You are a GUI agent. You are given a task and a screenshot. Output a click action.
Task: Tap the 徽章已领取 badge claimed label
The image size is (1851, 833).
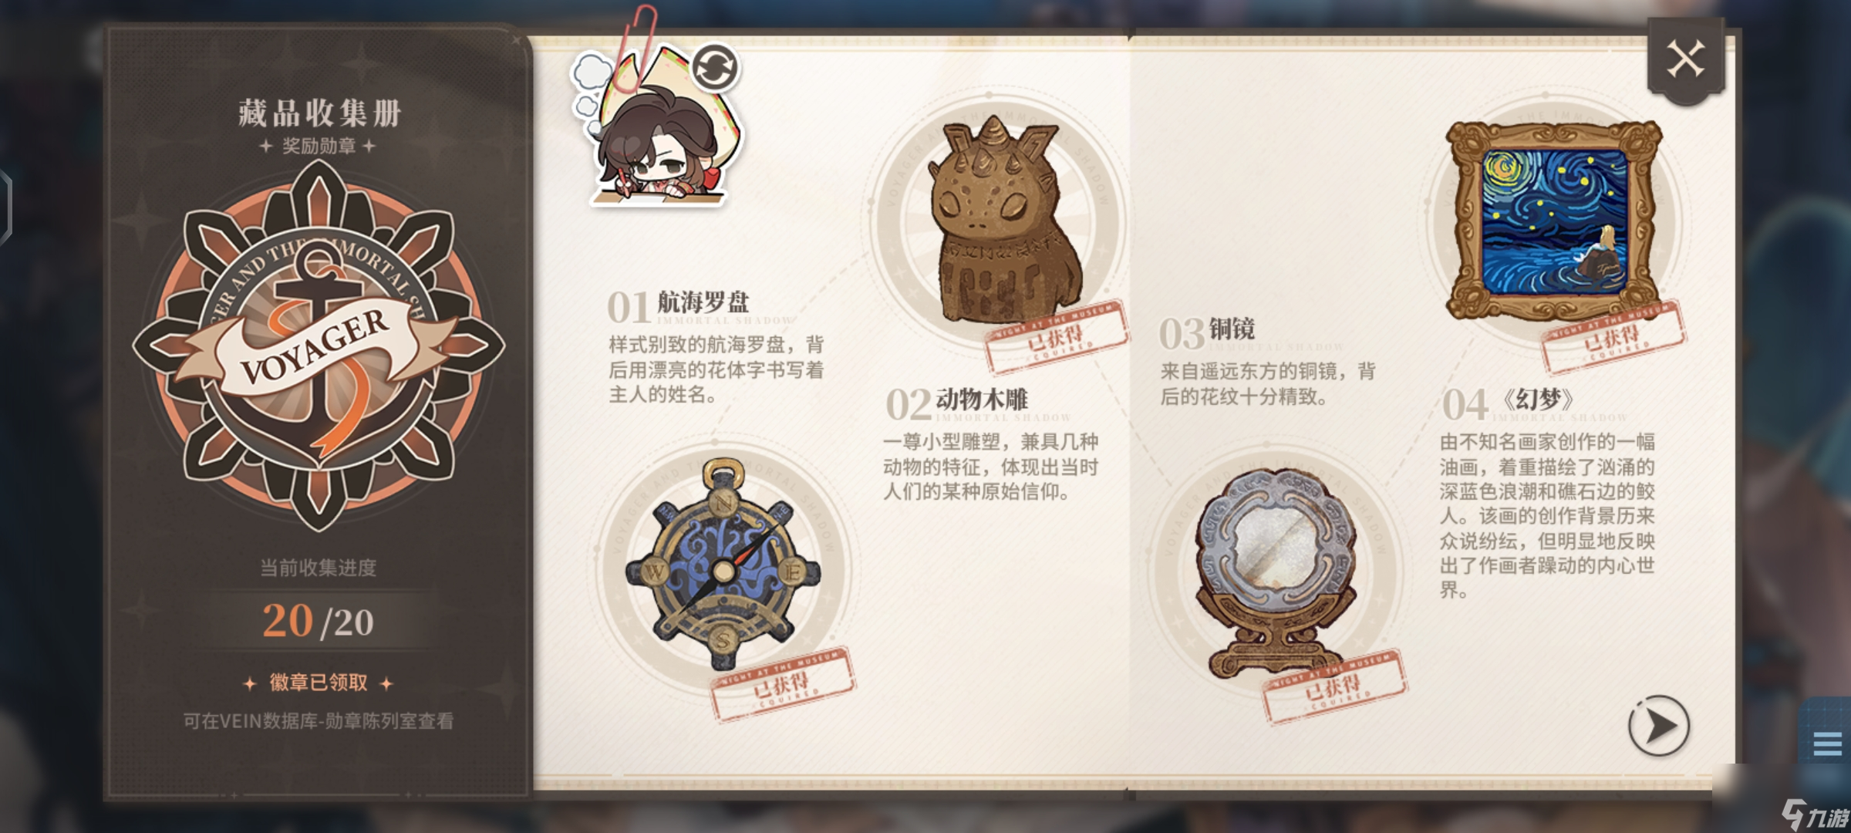(x=318, y=683)
